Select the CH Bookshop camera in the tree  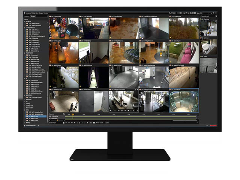34,29
